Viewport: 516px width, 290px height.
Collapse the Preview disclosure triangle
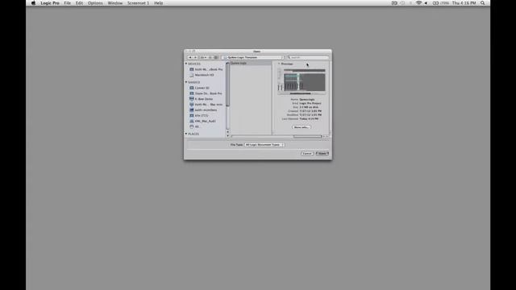279,64
